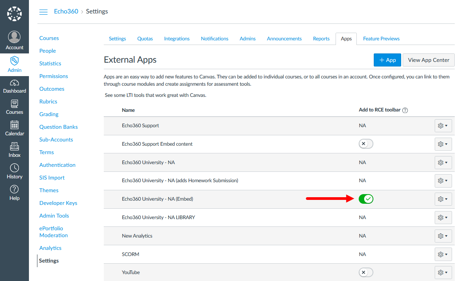The width and height of the screenshot is (459, 281).
Task: Open the Analytics link
Action: pyautogui.click(x=51, y=248)
